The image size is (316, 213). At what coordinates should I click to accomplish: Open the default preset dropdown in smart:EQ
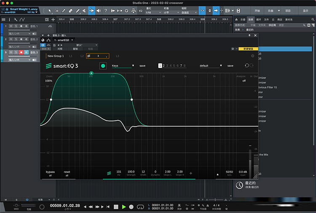click(x=211, y=66)
